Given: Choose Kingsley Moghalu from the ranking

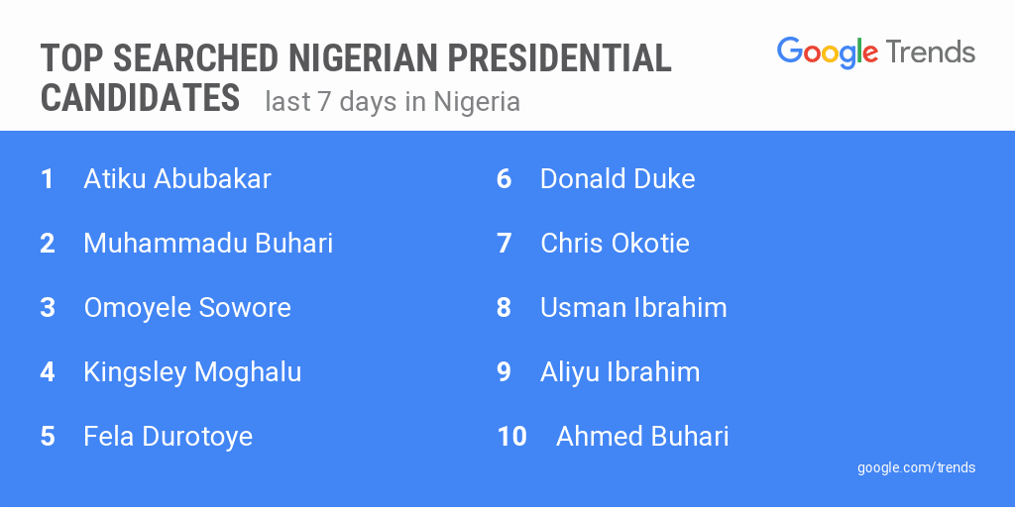Looking at the screenshot, I should tap(192, 372).
